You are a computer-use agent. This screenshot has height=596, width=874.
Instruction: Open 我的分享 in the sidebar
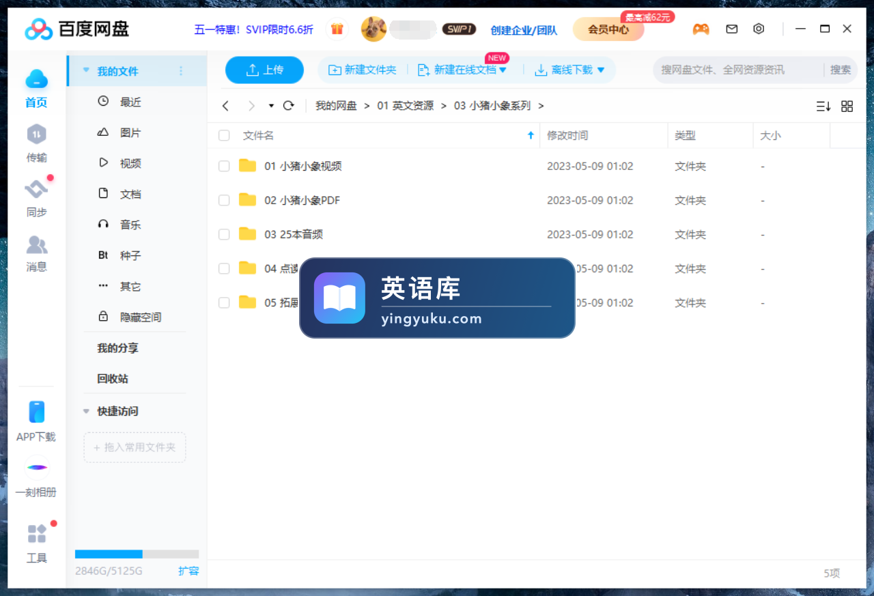(117, 348)
